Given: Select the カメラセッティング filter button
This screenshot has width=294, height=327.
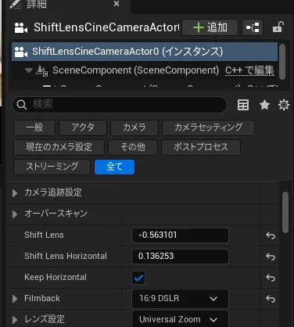Looking at the screenshot, I should pos(208,128).
